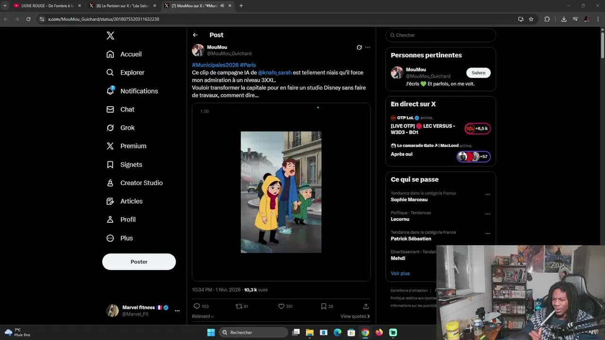Screen dimensions: 605x340
Task: Click Voir plus under trends
Action: [400, 273]
